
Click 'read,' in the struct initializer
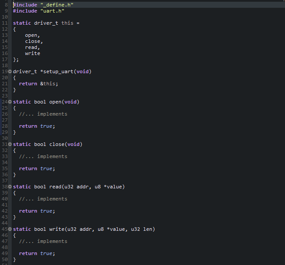pos(32,48)
